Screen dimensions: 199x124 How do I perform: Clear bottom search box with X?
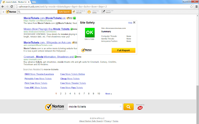(x=120, y=107)
